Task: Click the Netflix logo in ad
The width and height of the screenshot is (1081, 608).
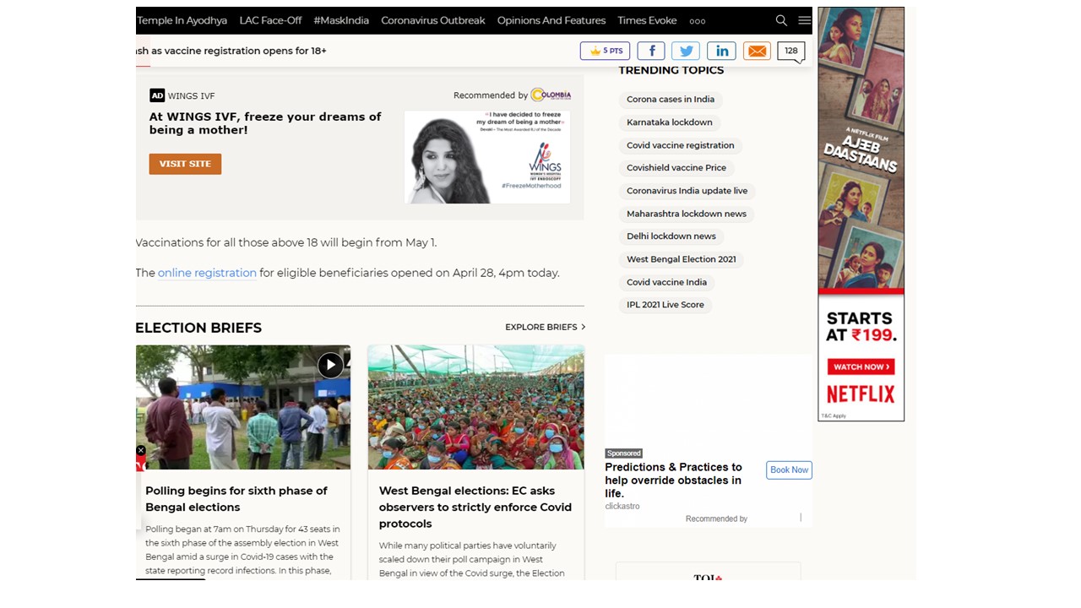Action: point(861,394)
